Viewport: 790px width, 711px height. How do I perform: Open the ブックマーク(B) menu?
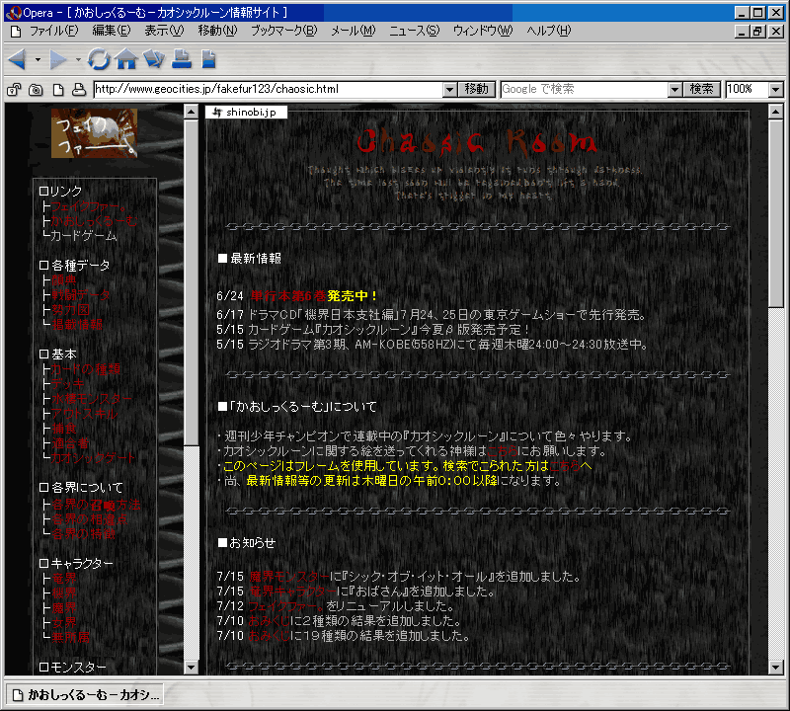pos(284,32)
